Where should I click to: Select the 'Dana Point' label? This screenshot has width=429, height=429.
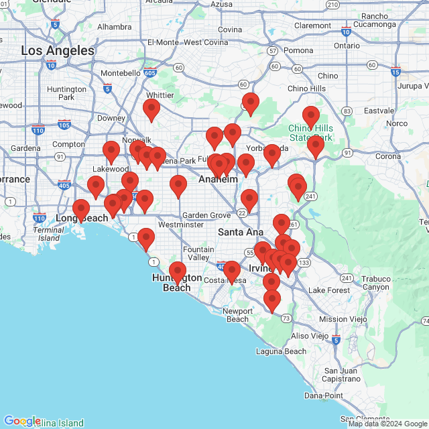pos(323,395)
